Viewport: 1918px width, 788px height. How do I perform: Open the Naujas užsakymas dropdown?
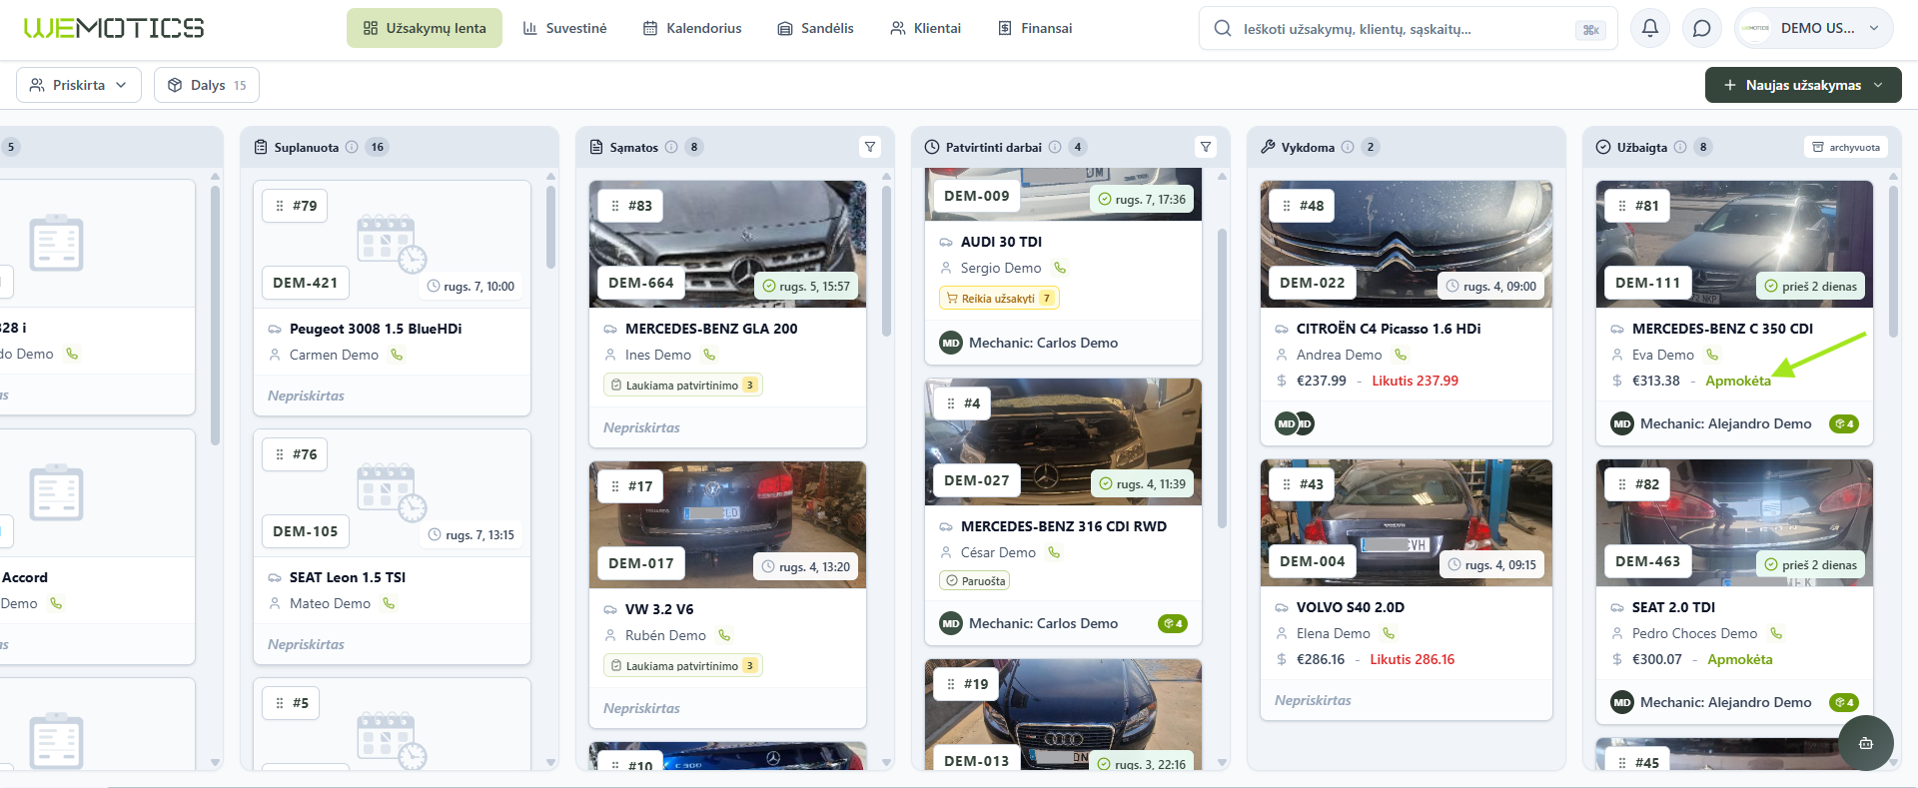(x=1803, y=85)
